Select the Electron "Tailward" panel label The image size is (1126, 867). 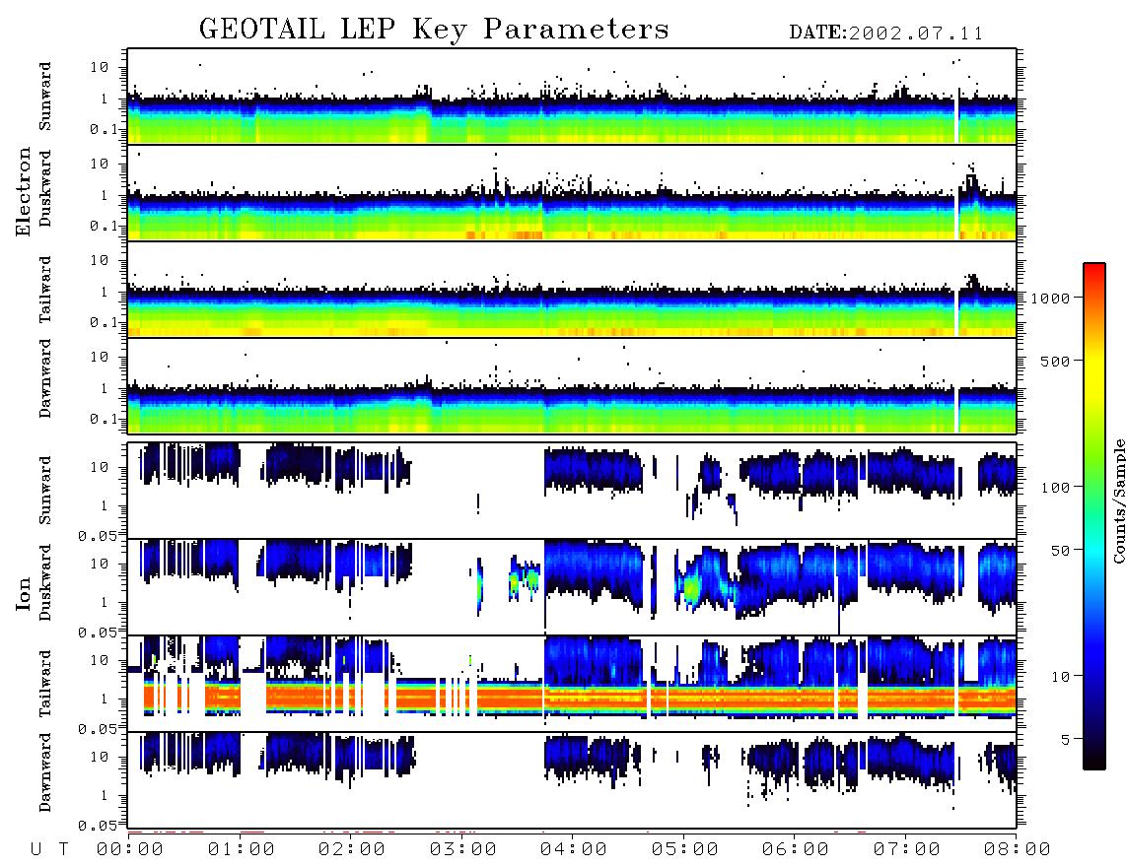45,290
